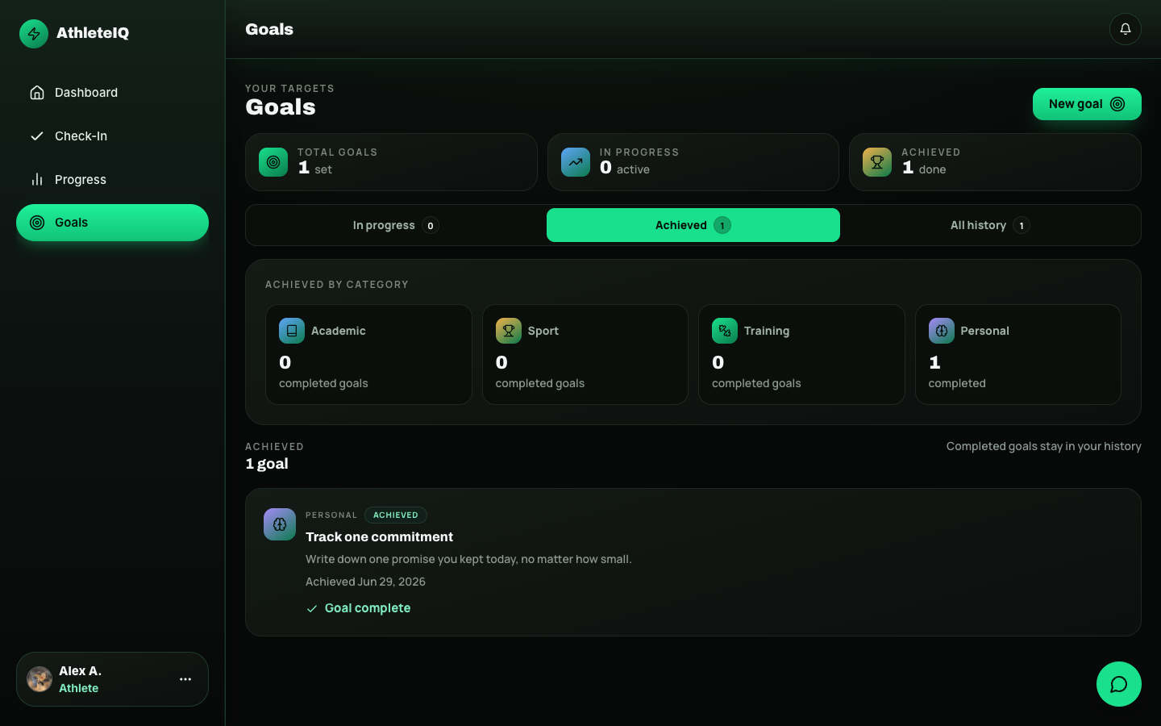The height and width of the screenshot is (726, 1161).
Task: Click the Personal brain icon in categories
Action: (x=942, y=331)
